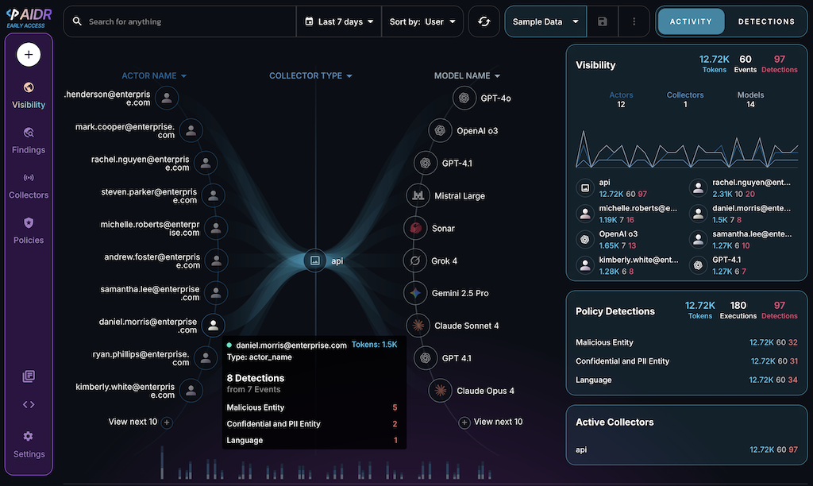813x486 pixels.
Task: Open the Findings sidebar section
Action: click(29, 141)
